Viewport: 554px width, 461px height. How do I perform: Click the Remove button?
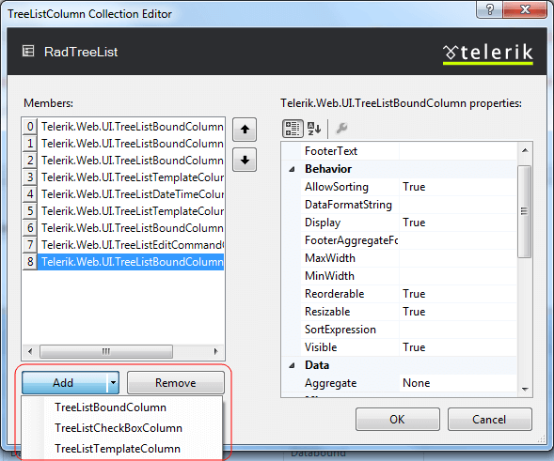176,383
